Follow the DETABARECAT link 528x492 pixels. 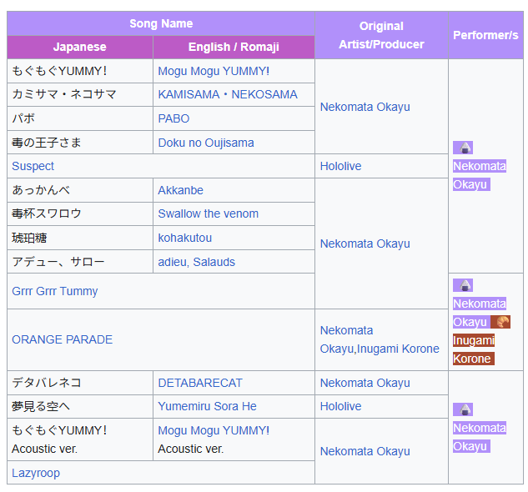point(200,383)
